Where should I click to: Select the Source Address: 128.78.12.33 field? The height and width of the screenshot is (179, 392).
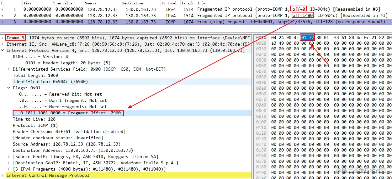point(67,144)
